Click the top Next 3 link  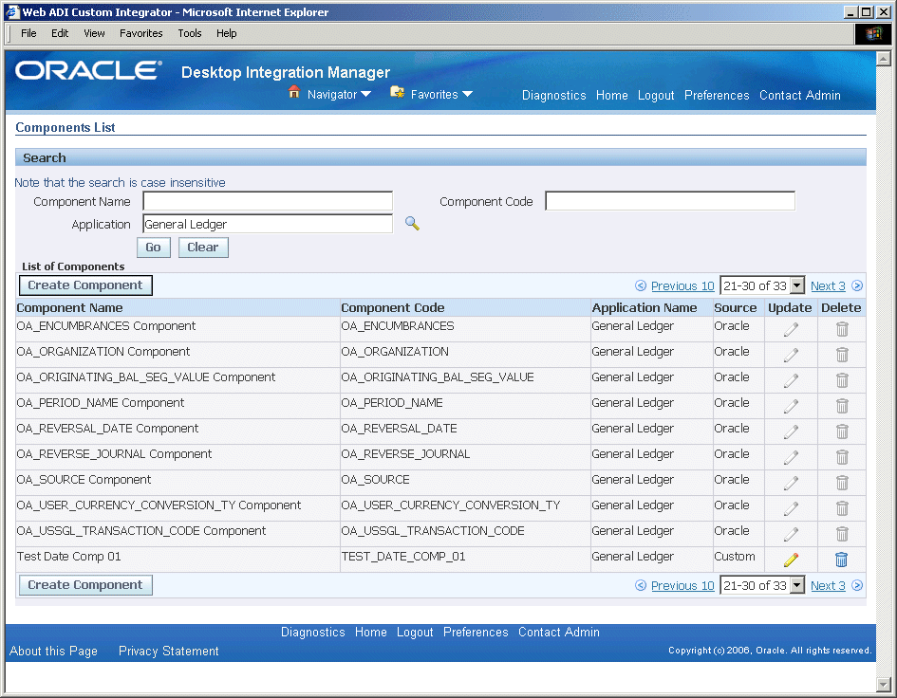(828, 285)
